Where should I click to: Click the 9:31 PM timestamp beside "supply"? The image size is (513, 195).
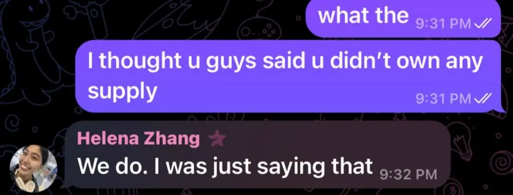tap(443, 98)
